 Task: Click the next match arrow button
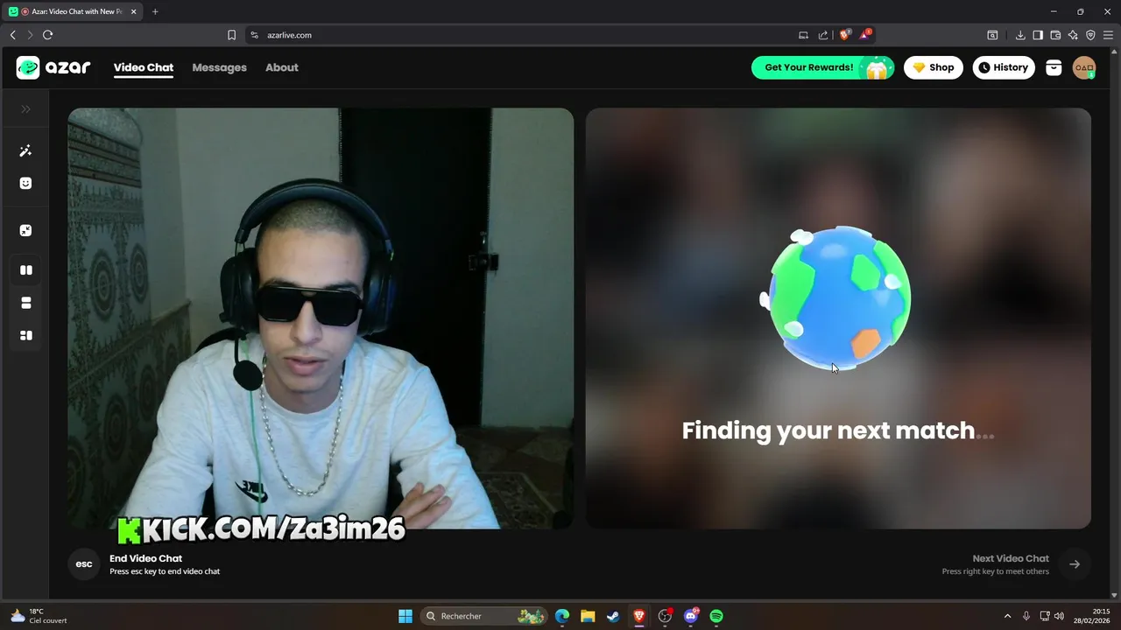1075,564
